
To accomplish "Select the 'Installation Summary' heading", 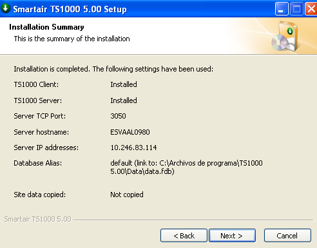I will pos(46,27).
